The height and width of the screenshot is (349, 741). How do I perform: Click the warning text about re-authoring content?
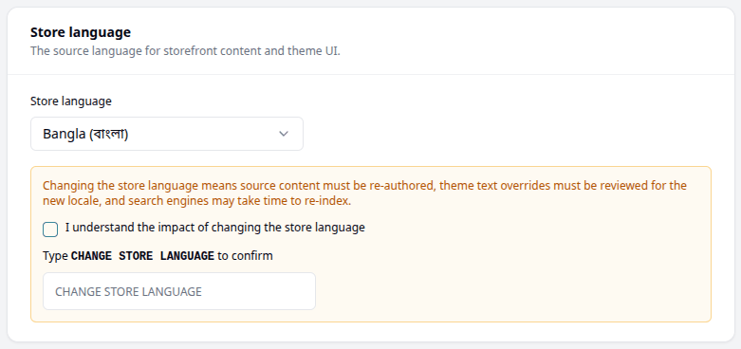[x=364, y=193]
